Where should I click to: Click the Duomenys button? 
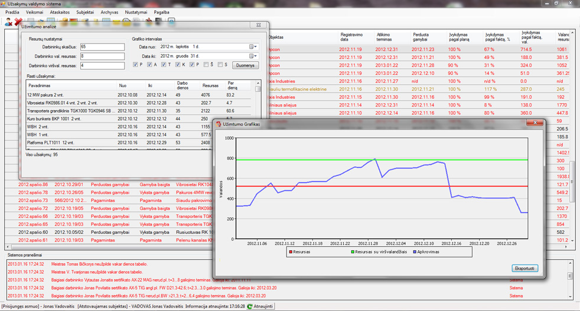click(x=245, y=65)
